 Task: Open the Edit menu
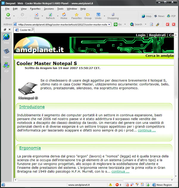[15, 9]
